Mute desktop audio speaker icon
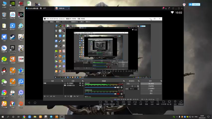212x119 pixels. pos(118,88)
